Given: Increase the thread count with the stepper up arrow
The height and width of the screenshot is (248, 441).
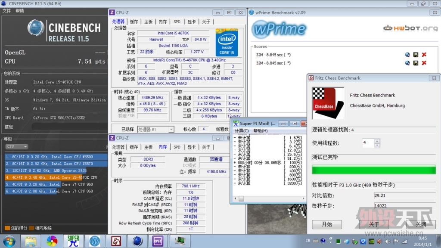Looking at the screenshot, I should 377,141.
